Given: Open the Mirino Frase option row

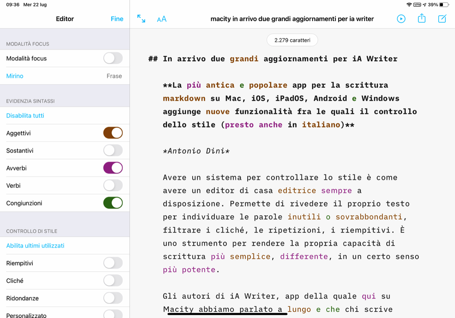Looking at the screenshot, I should pos(64,76).
